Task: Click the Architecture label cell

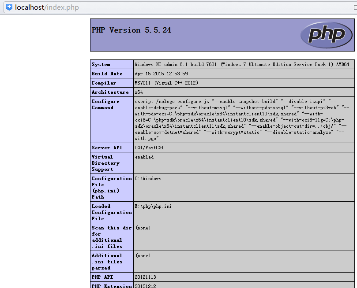Action: [110, 92]
